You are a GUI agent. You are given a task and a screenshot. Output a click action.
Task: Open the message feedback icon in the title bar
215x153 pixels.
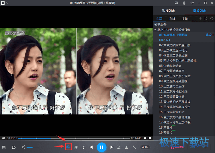(x=176, y=3)
